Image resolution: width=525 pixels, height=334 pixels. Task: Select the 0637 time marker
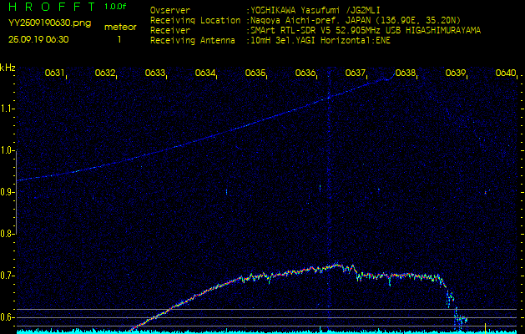pos(356,73)
